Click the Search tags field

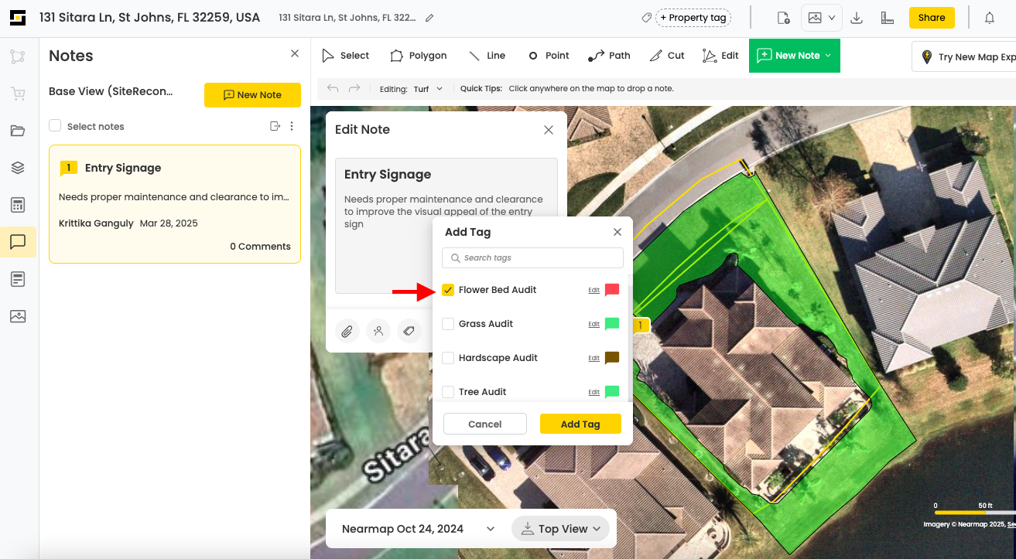pyautogui.click(x=532, y=257)
